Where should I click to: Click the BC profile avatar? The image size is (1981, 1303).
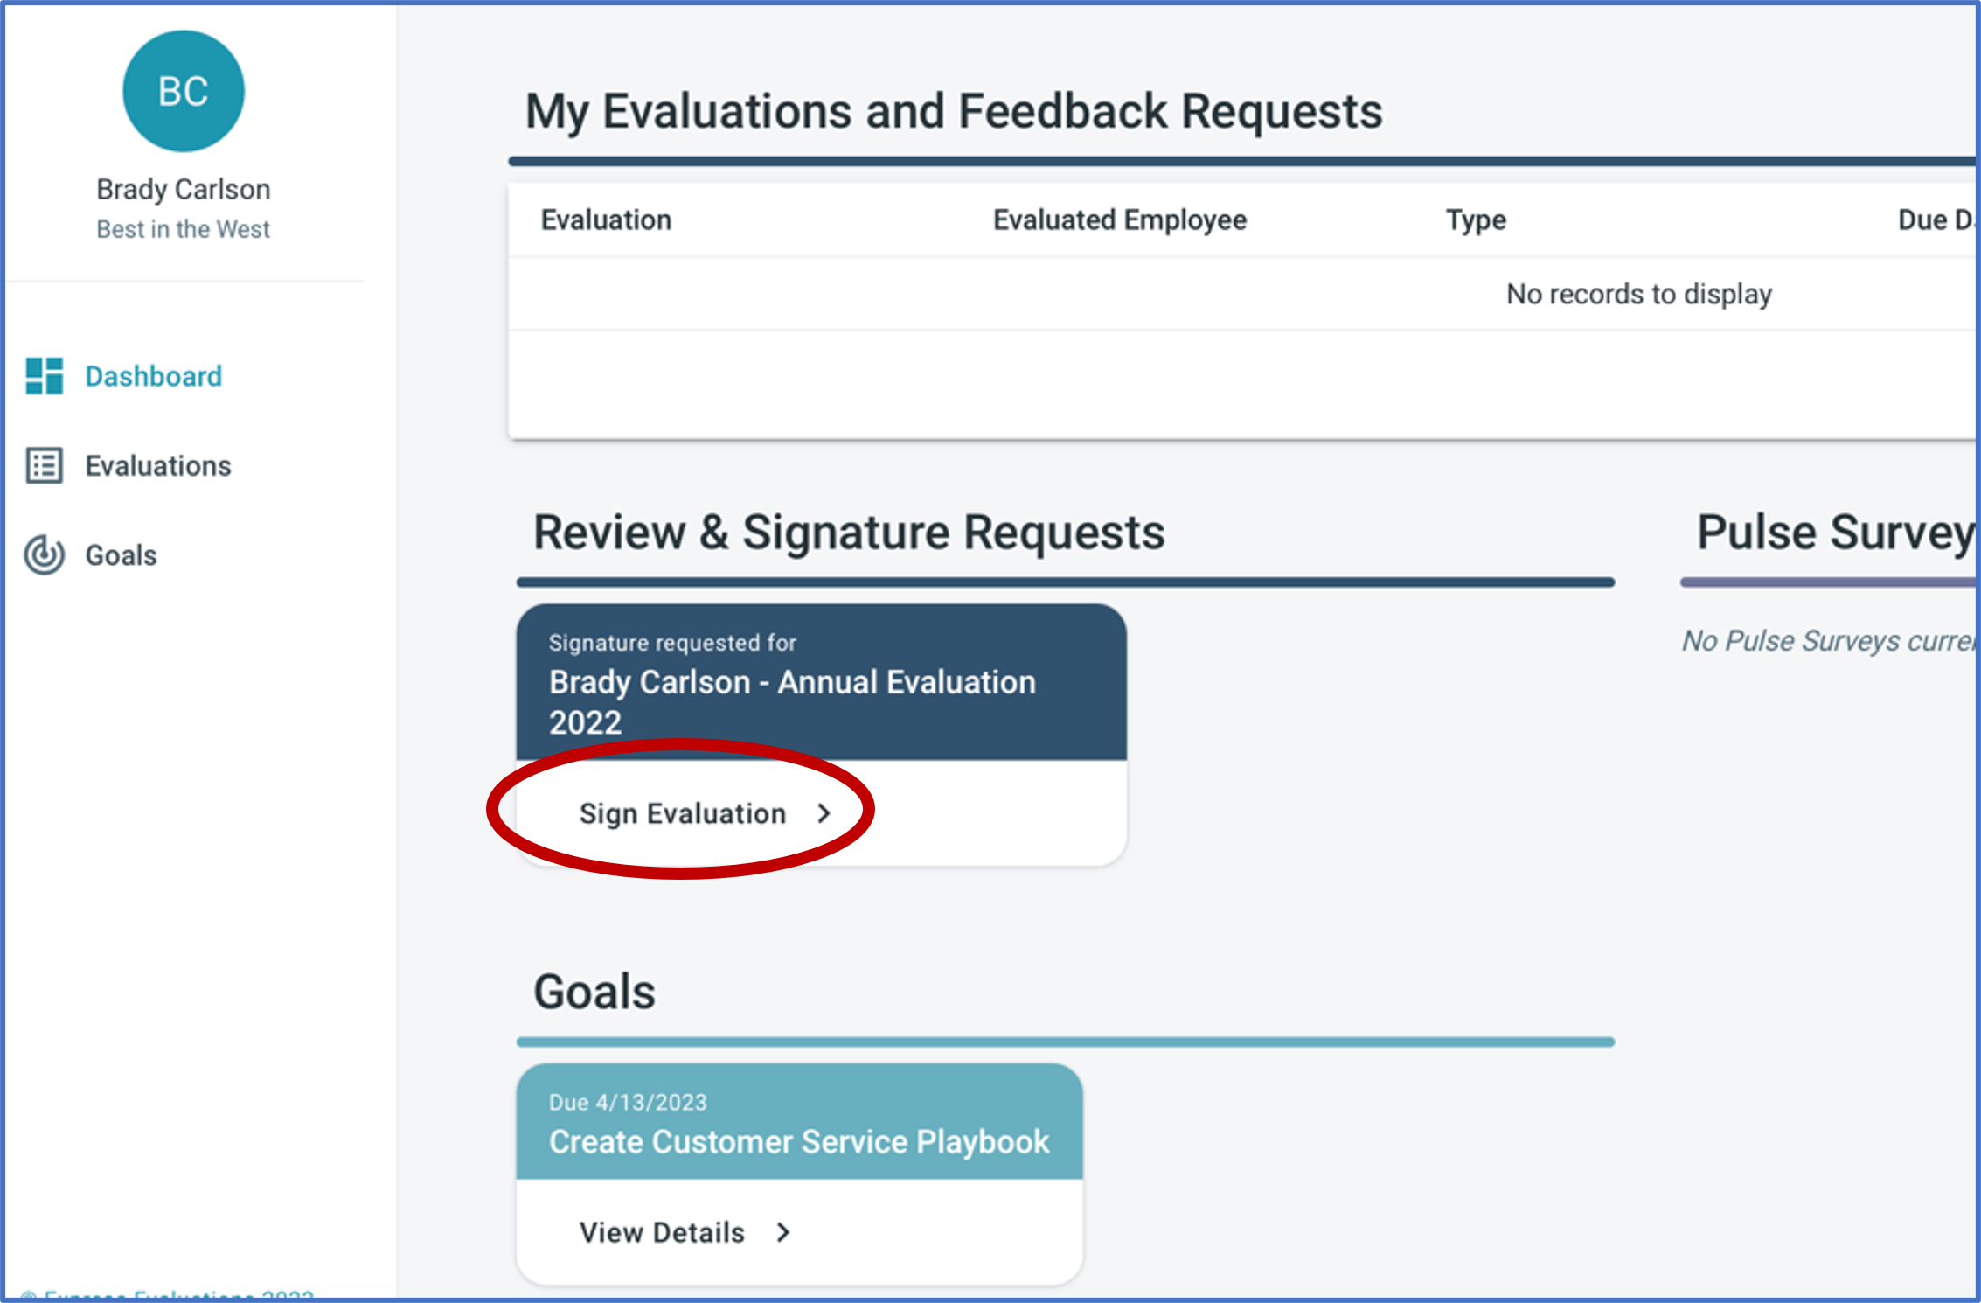[184, 91]
